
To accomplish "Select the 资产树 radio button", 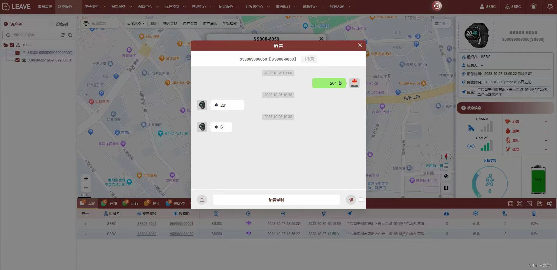I will (6, 24).
